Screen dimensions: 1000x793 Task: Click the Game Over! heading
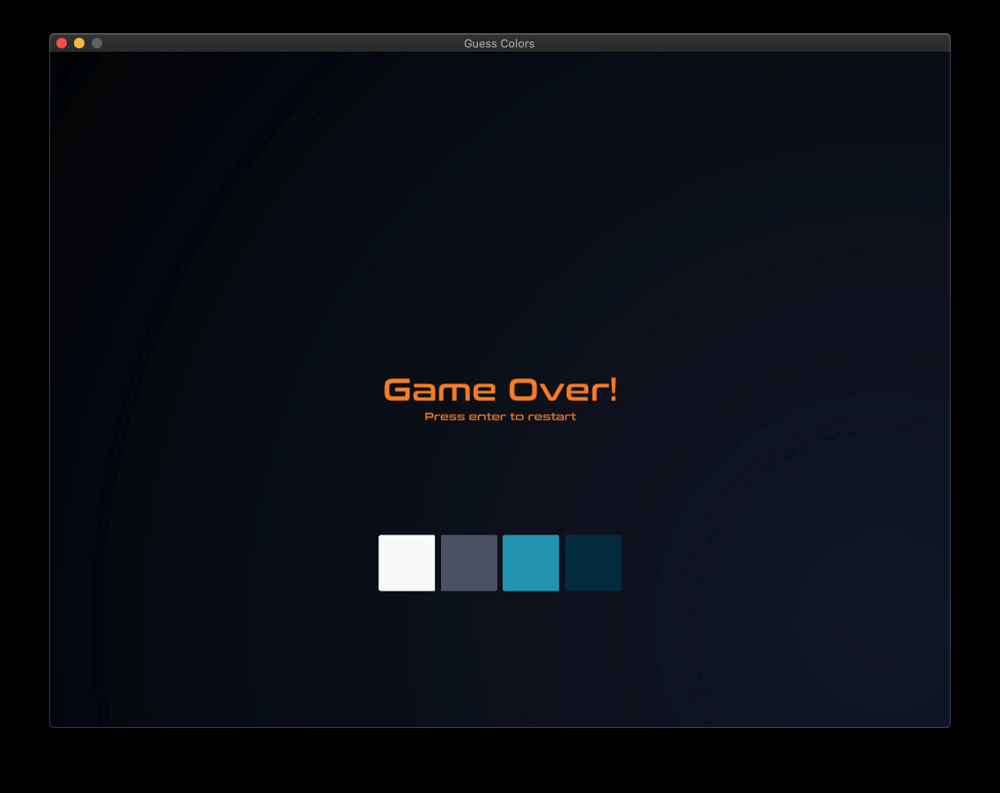(x=500, y=387)
